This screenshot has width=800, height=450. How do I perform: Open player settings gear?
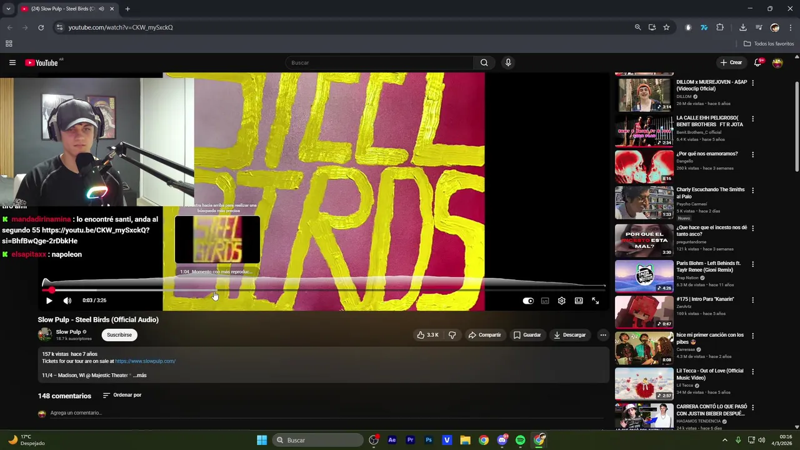pos(562,301)
